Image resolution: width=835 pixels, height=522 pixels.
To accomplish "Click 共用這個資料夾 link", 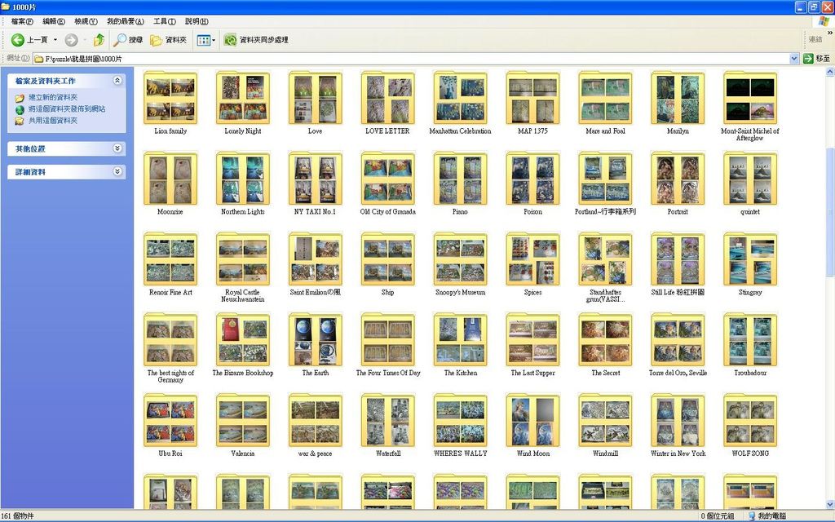I will 53,121.
